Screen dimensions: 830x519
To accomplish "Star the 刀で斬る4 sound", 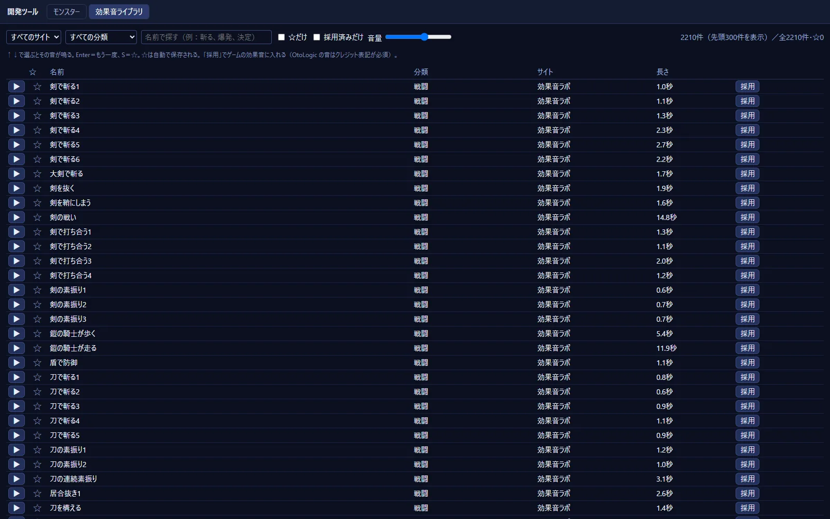I will pyautogui.click(x=37, y=421).
